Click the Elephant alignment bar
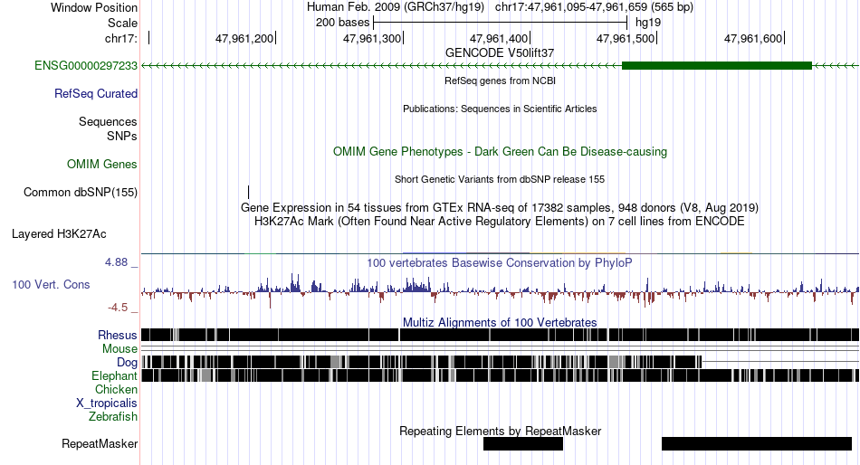 [x=501, y=375]
